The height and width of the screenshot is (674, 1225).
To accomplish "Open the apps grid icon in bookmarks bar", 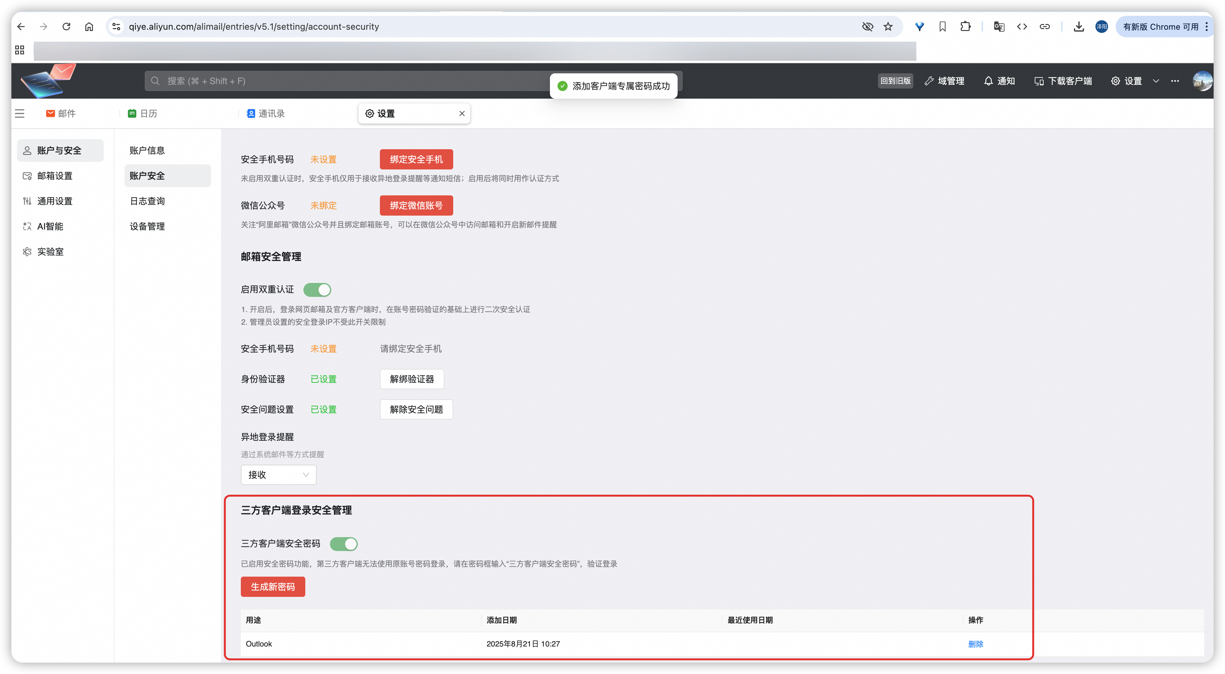I will pyautogui.click(x=20, y=50).
